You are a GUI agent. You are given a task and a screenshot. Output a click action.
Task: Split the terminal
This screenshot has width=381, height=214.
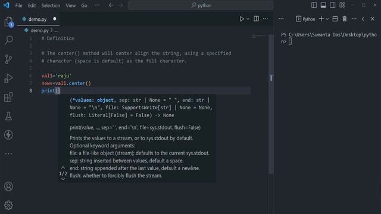coord(335,18)
